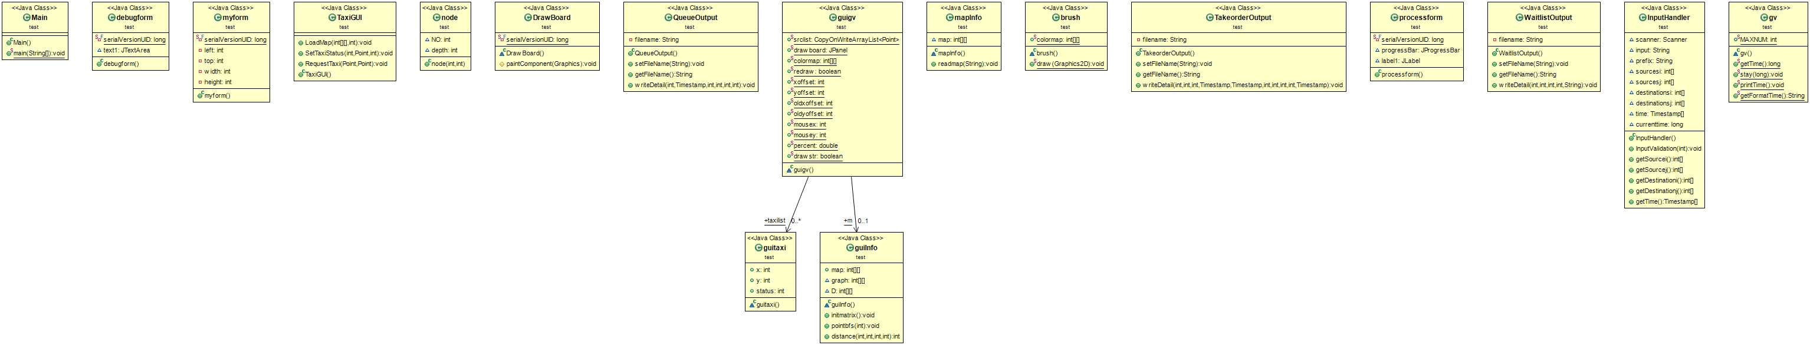Image resolution: width=1810 pixels, height=345 pixels.
Task: Click the class icon beside Main
Action: click(27, 18)
